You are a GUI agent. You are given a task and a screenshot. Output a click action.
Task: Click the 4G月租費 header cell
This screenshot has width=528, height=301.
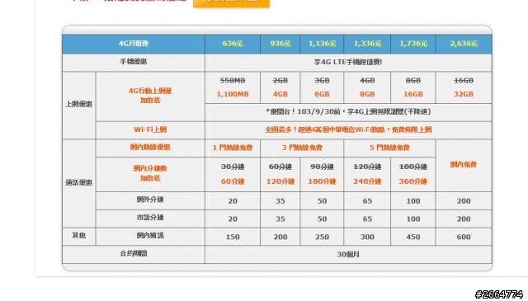pos(134,44)
